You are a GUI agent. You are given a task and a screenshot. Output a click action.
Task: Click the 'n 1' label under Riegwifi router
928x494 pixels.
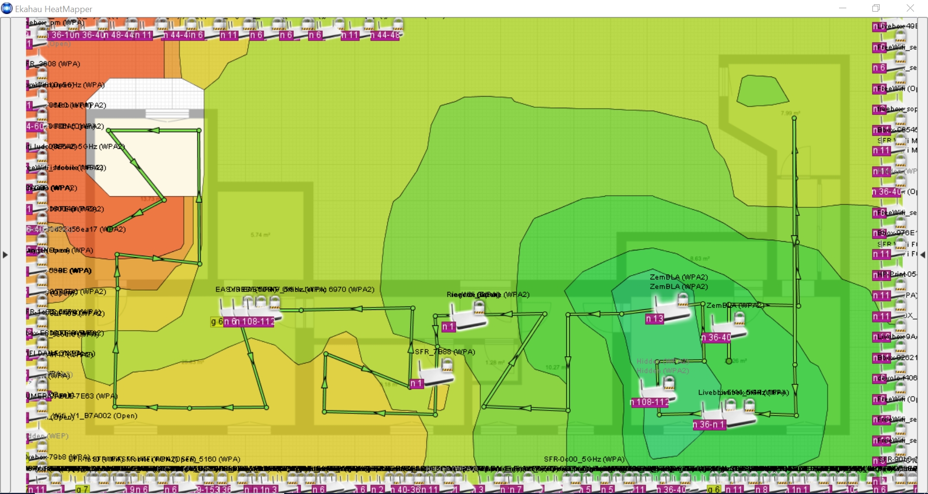click(449, 327)
